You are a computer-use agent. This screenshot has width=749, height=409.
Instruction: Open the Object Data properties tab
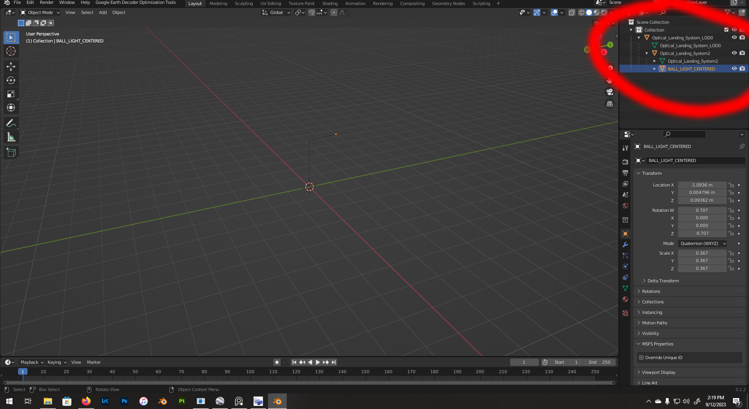(625, 288)
